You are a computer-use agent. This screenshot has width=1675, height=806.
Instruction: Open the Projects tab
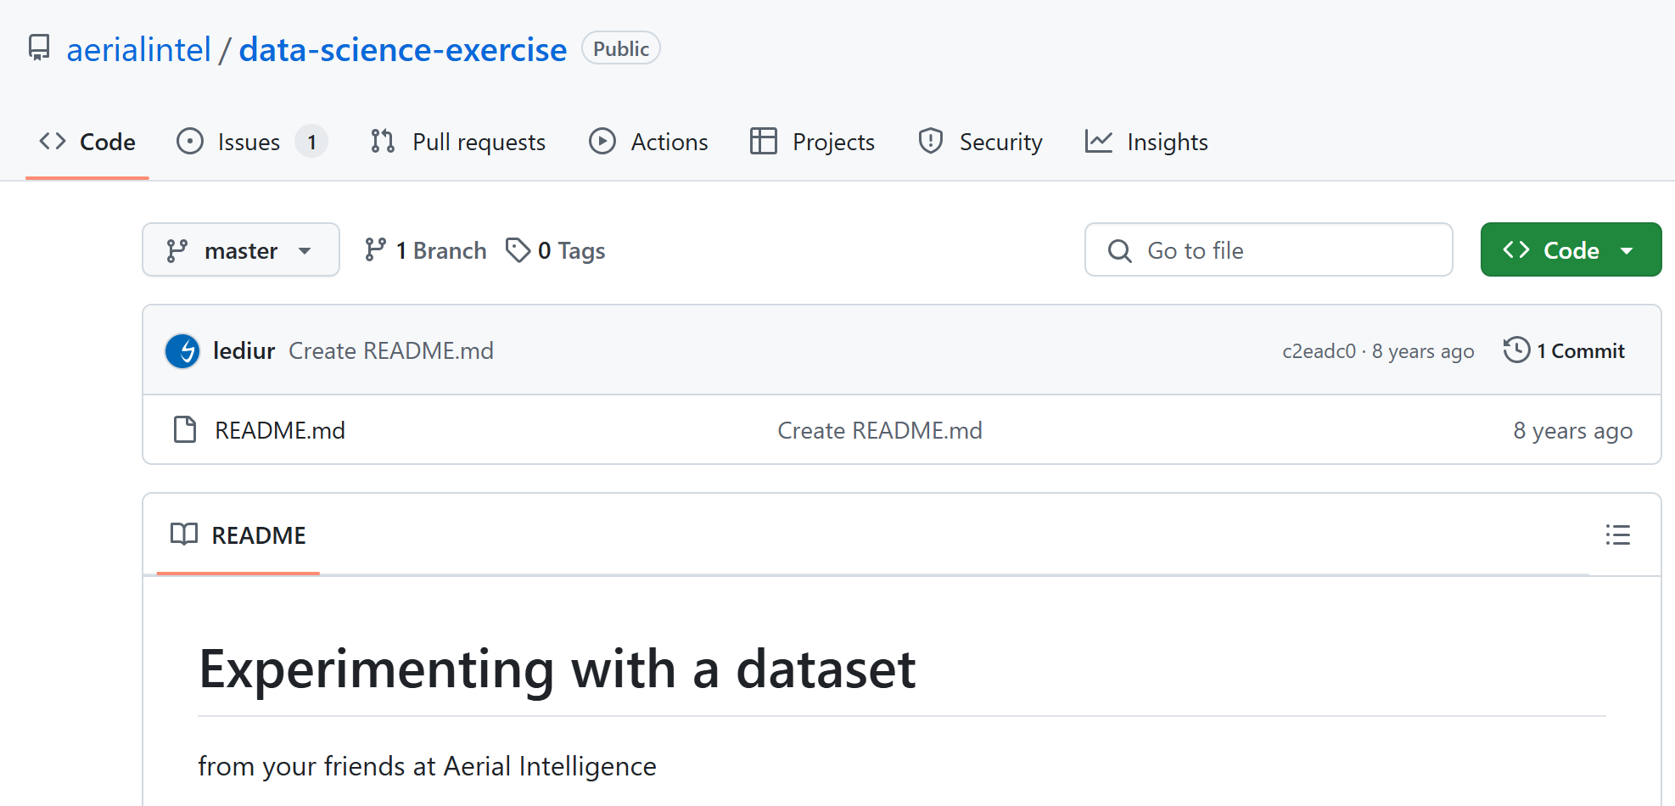point(813,142)
